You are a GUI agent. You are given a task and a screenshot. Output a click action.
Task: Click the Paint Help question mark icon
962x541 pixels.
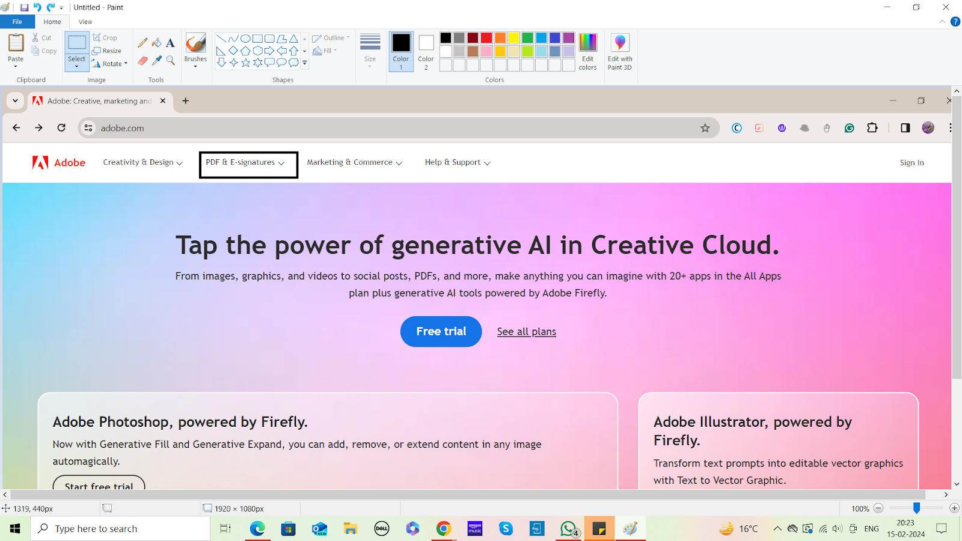[955, 22]
